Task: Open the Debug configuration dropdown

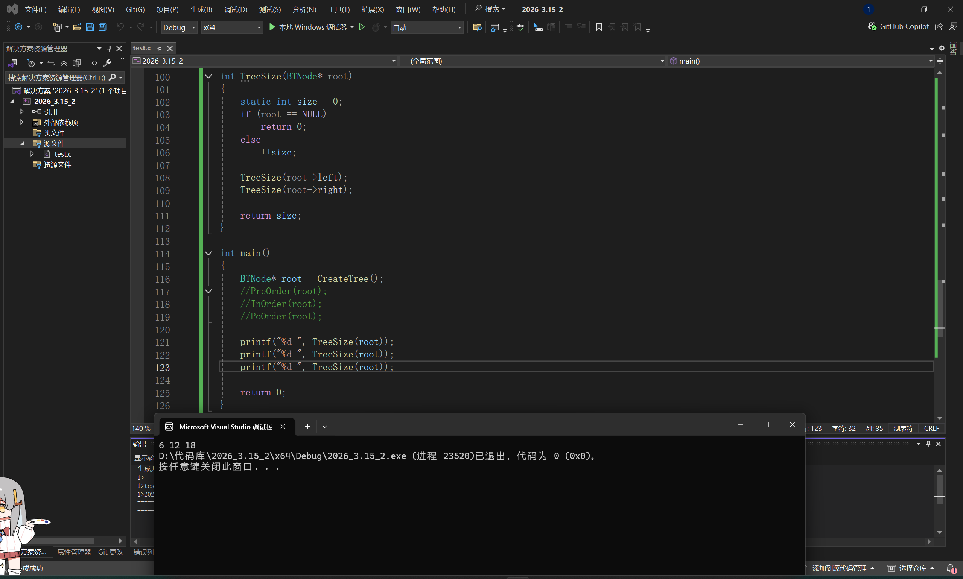Action: tap(179, 27)
